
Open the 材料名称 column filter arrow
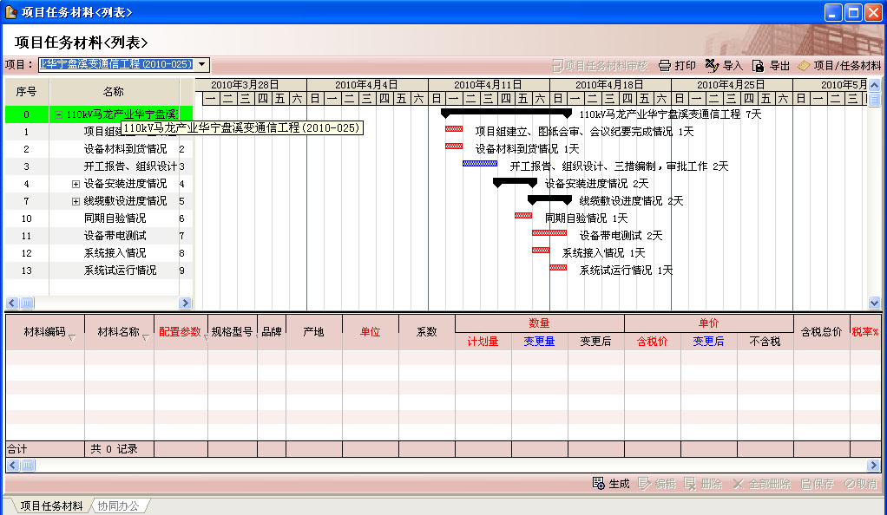point(146,338)
